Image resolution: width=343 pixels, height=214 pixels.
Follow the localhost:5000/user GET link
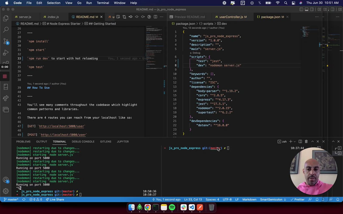[62, 126]
